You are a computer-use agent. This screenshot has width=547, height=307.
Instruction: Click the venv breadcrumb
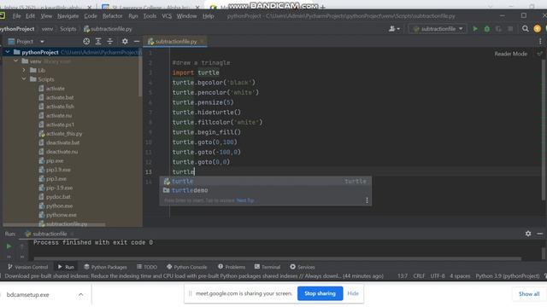tap(48, 29)
